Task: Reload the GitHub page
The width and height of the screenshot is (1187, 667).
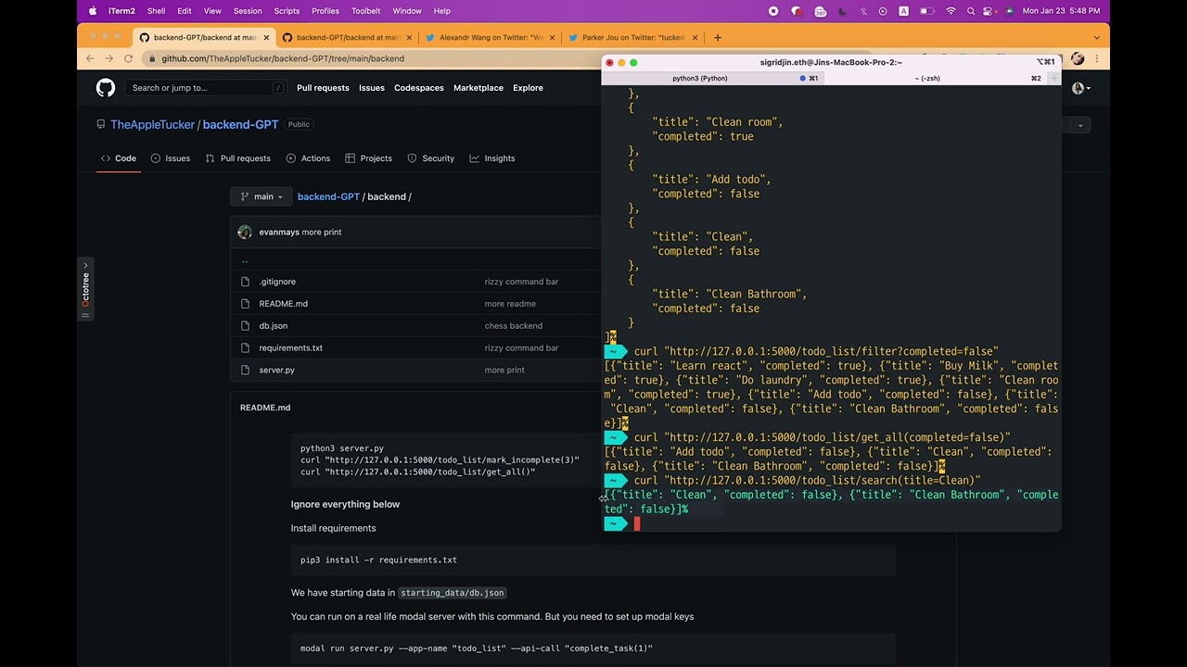Action: point(128,58)
